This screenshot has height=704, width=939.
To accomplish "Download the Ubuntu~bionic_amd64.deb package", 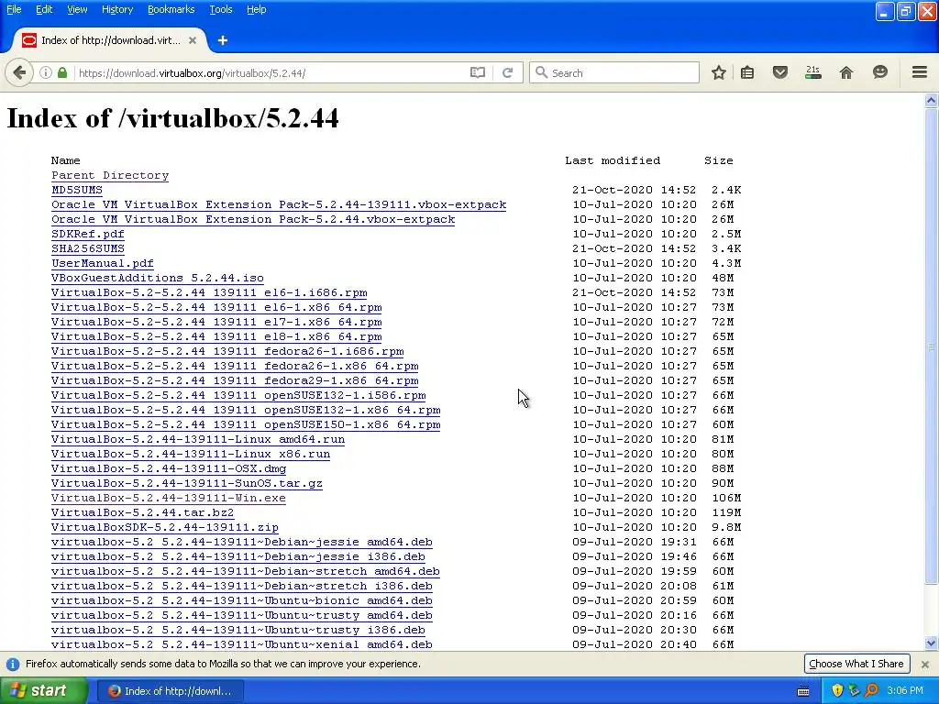I will [242, 600].
